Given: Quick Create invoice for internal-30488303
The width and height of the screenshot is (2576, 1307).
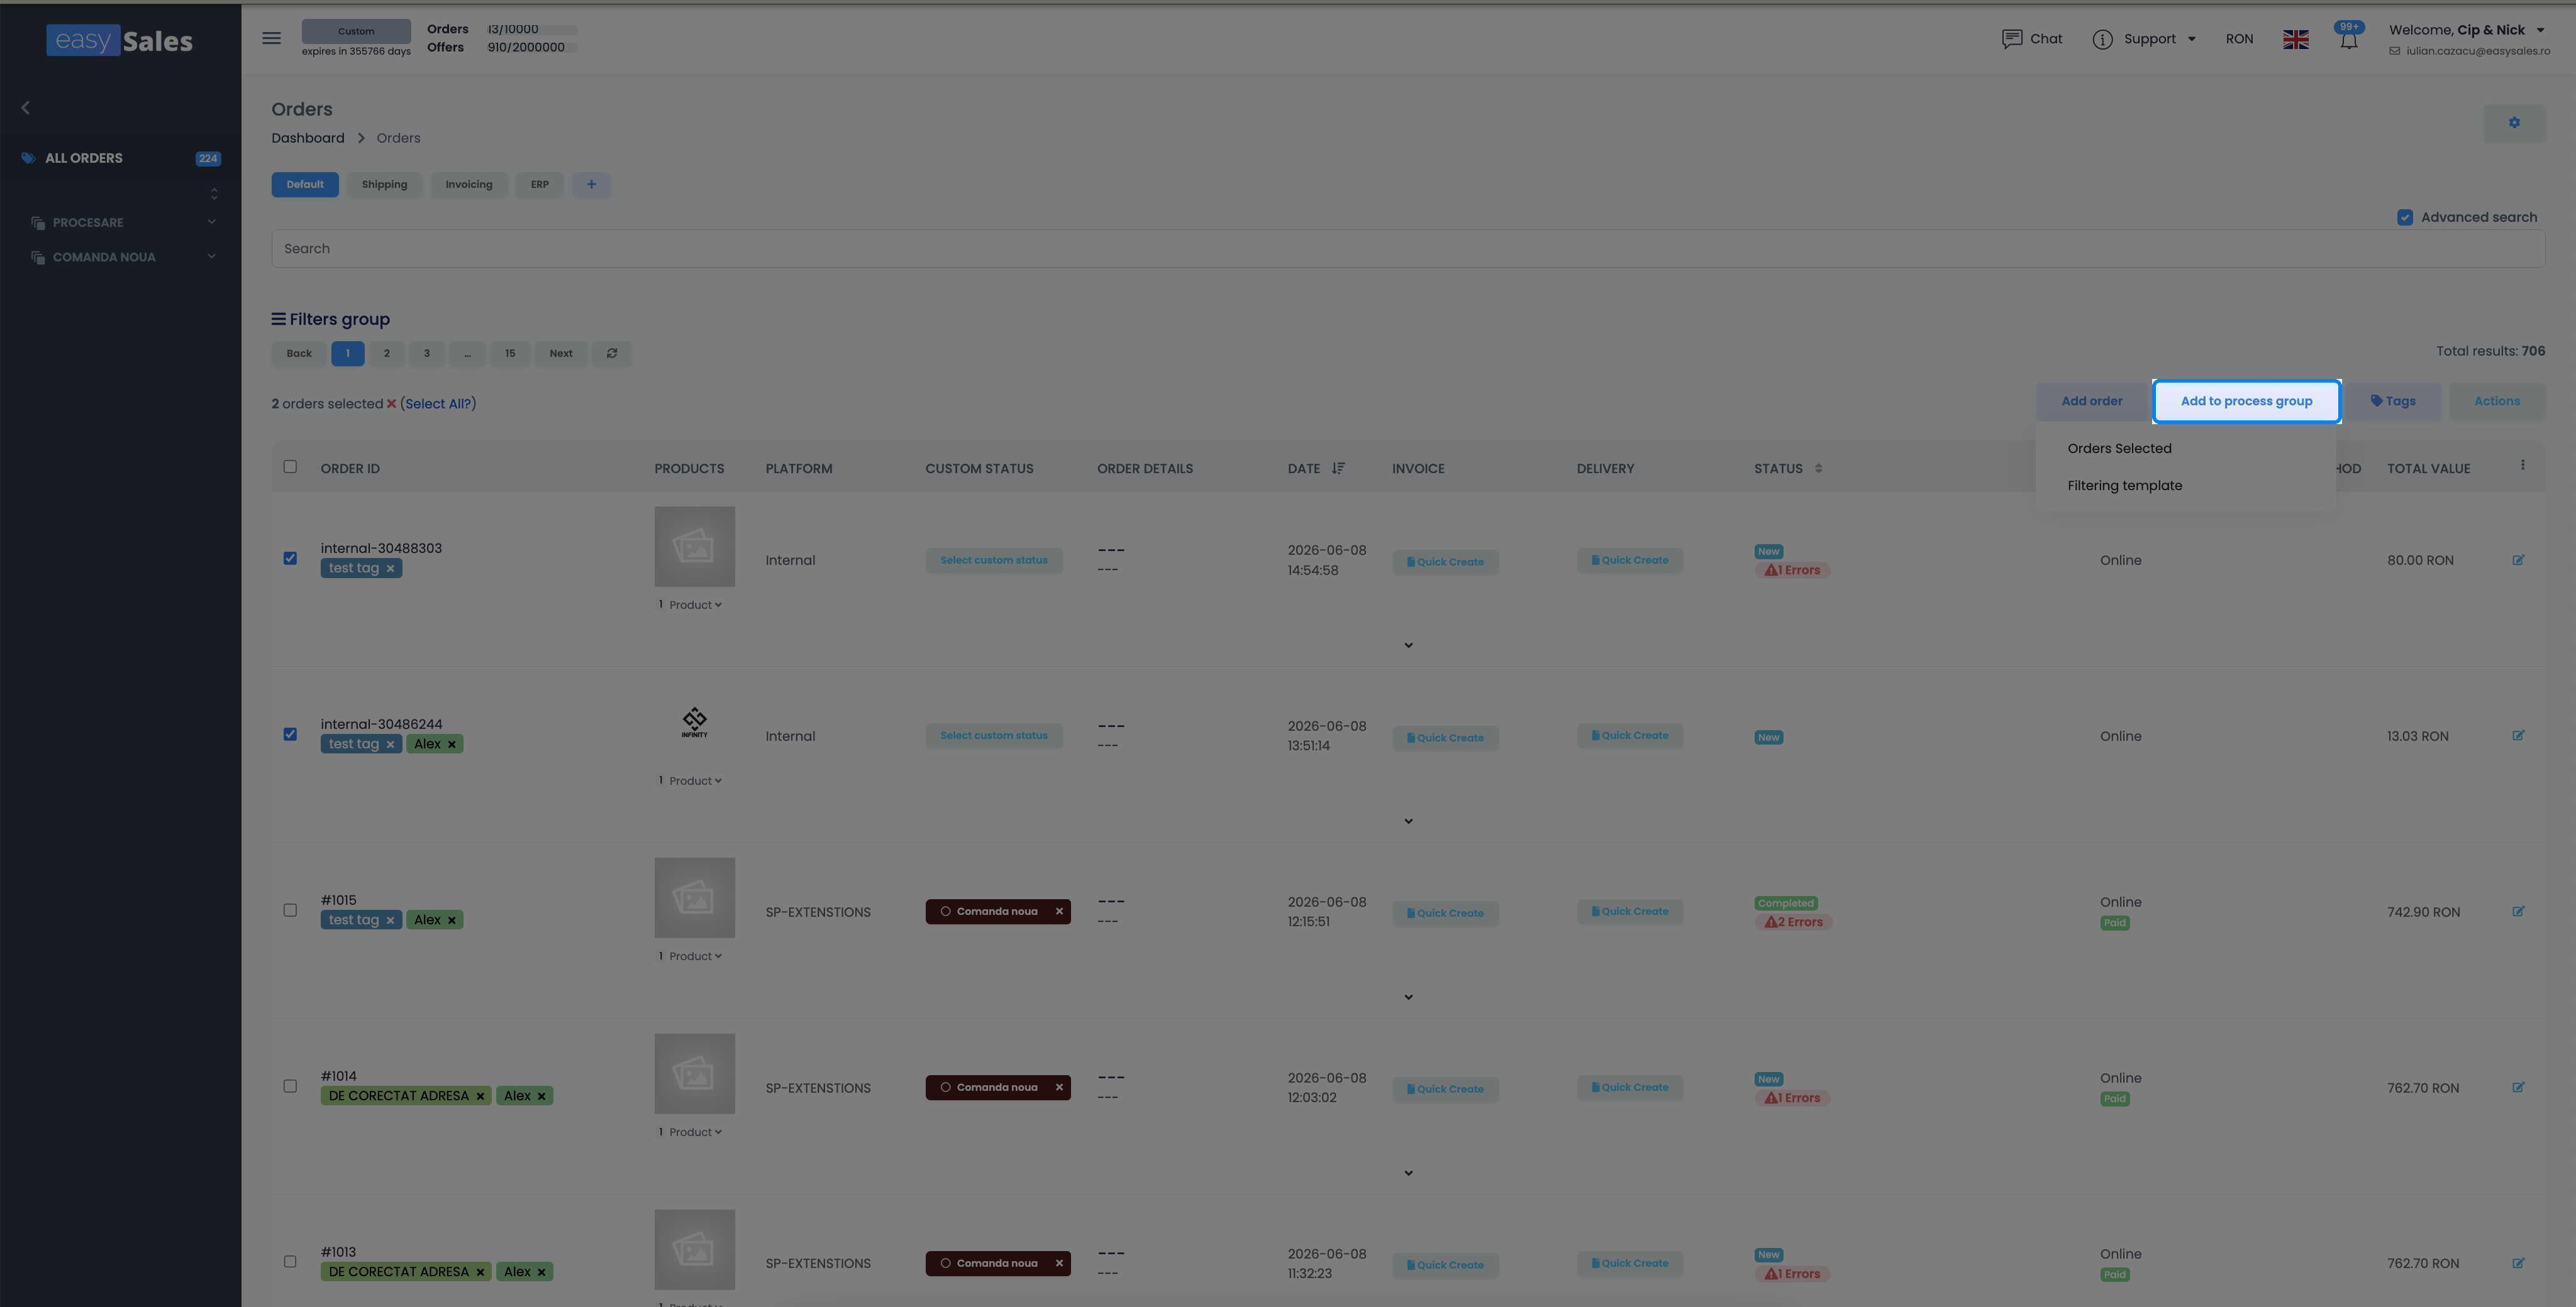Looking at the screenshot, I should (1445, 562).
